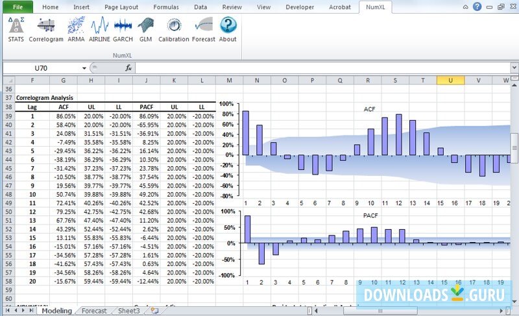Viewport: 519px width, 316px height.
Task: Insert a new worksheet using the tab icon
Action: [154, 311]
